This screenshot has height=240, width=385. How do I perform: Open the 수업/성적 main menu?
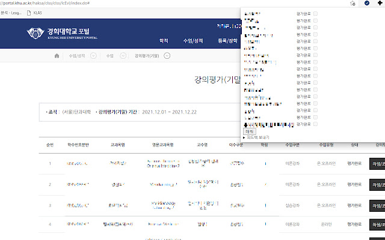click(193, 41)
